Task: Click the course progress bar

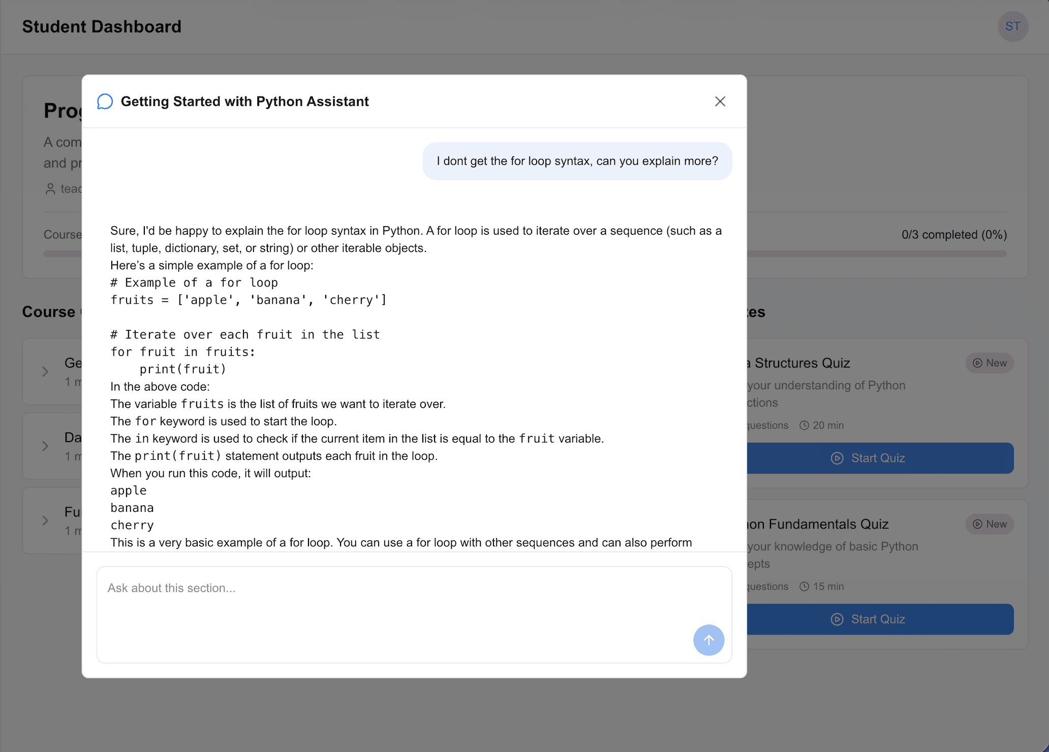Action: (876, 254)
